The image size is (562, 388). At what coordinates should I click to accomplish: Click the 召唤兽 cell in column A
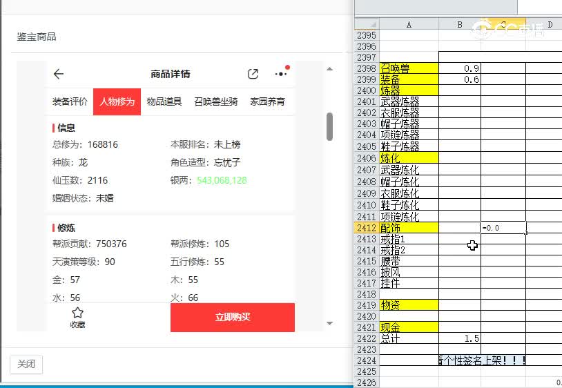[409, 68]
